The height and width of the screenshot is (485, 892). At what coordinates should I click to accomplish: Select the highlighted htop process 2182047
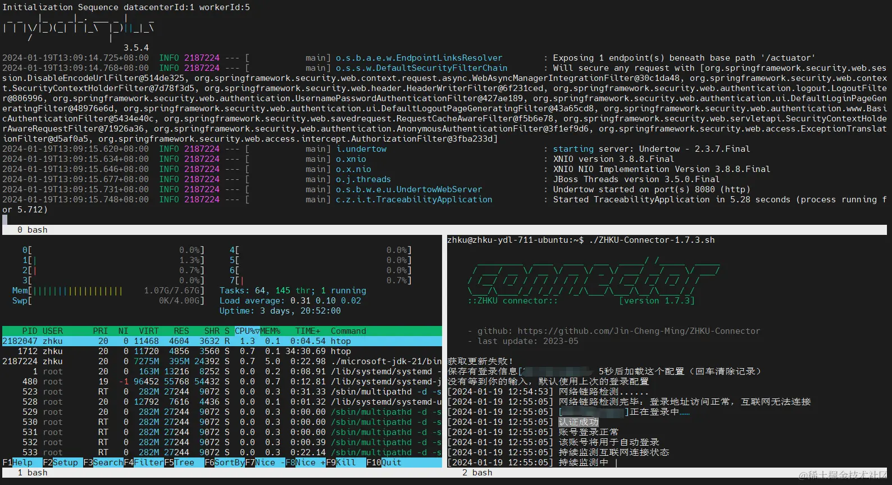click(222, 341)
